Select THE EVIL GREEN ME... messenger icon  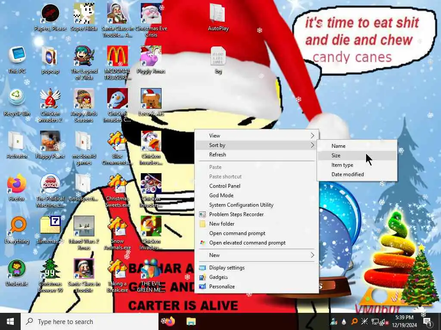[x=151, y=276]
